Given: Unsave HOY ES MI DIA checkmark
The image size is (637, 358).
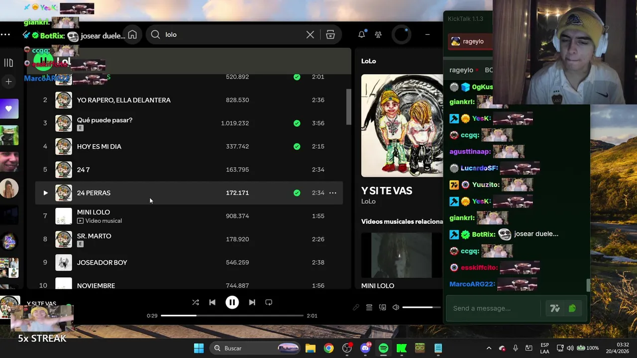Looking at the screenshot, I should point(297,147).
